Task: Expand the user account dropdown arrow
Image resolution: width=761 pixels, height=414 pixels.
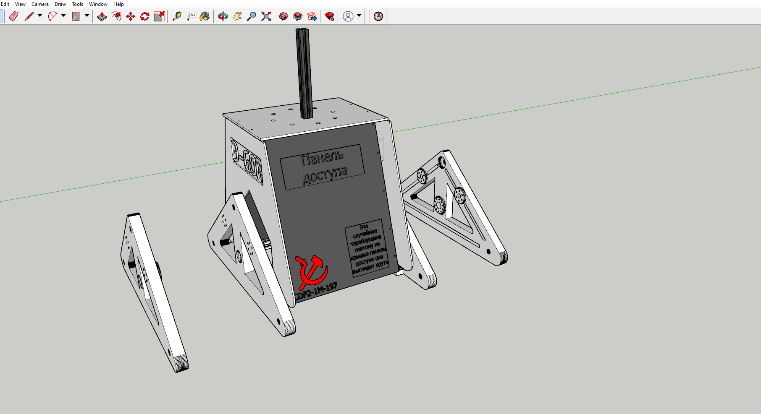Action: pyautogui.click(x=359, y=16)
